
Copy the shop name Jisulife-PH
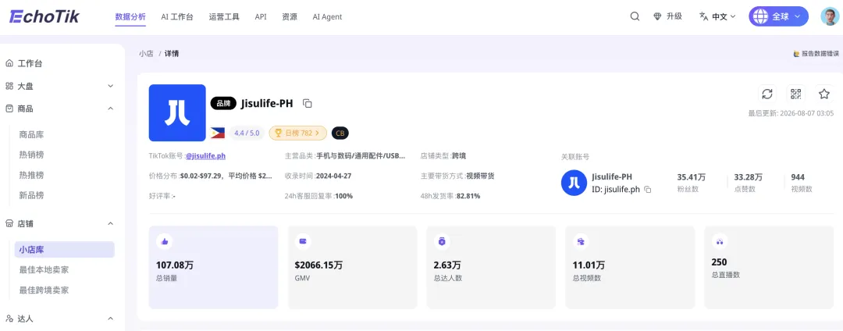point(308,103)
